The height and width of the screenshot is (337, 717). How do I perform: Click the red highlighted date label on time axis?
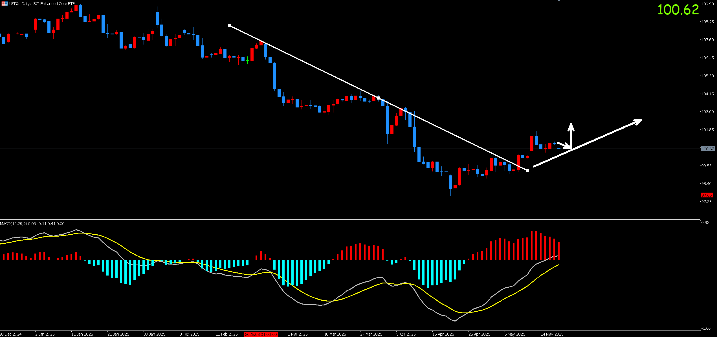pyautogui.click(x=261, y=334)
